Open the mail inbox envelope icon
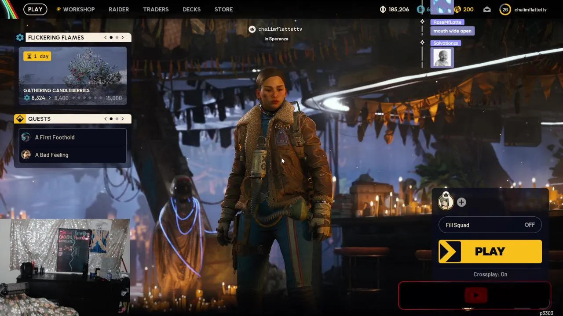 point(487,9)
